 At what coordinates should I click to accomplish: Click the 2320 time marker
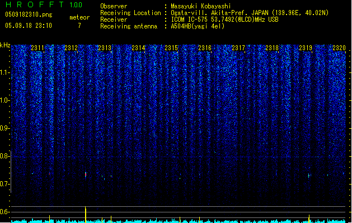(x=339, y=48)
